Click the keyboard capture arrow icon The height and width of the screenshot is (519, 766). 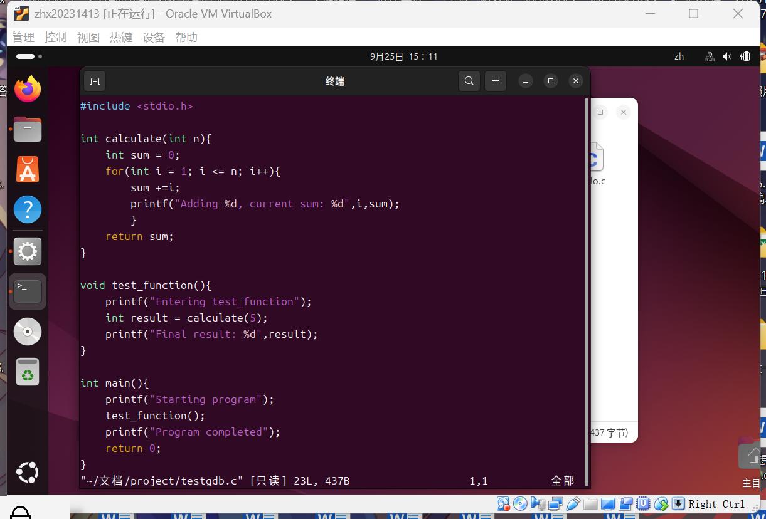[678, 504]
